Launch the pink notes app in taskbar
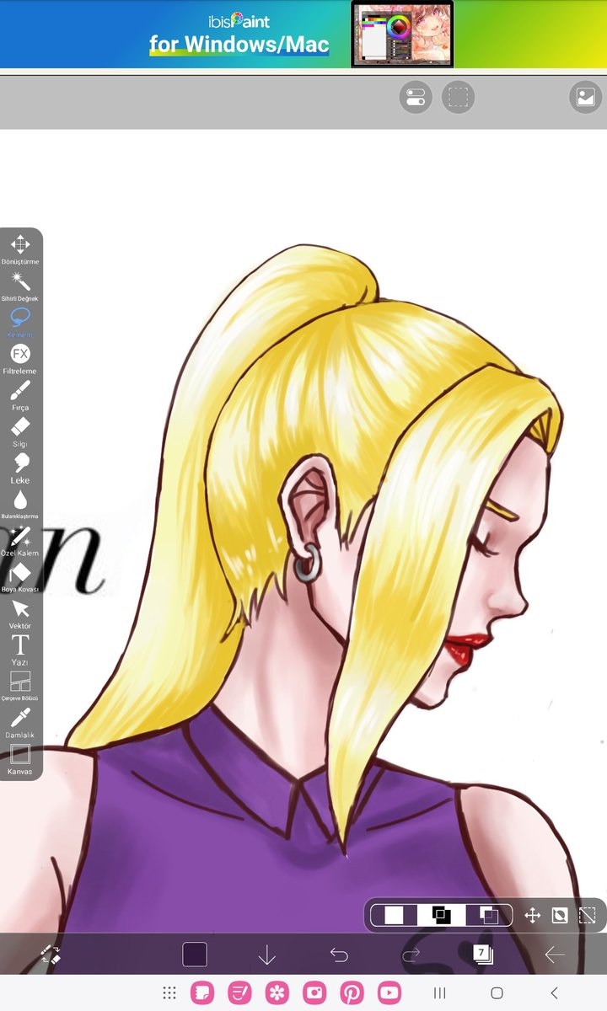Screen dimensions: 607x1011 coord(239,993)
